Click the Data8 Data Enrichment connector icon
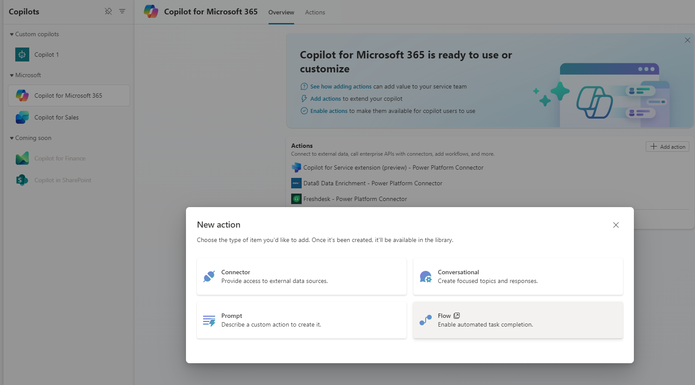Screen dimensions: 695x385 click(x=296, y=183)
